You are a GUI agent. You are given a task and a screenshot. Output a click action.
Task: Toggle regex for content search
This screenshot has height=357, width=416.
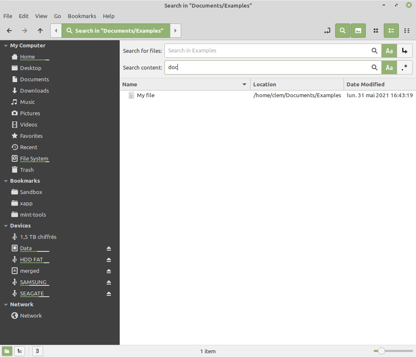pyautogui.click(x=405, y=67)
